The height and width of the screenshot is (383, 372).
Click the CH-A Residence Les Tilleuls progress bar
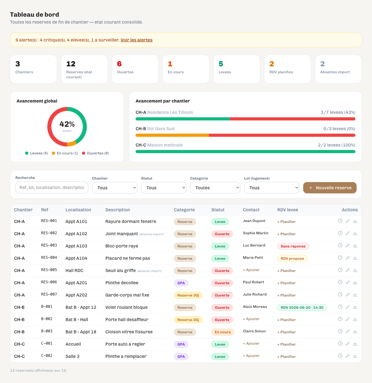point(245,119)
